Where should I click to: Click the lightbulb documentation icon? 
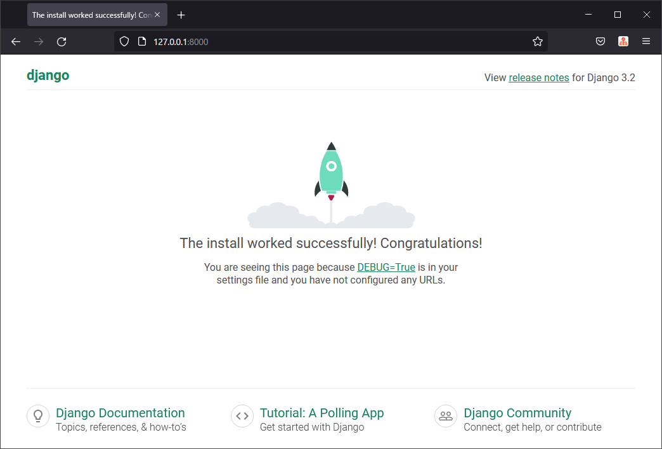38,416
